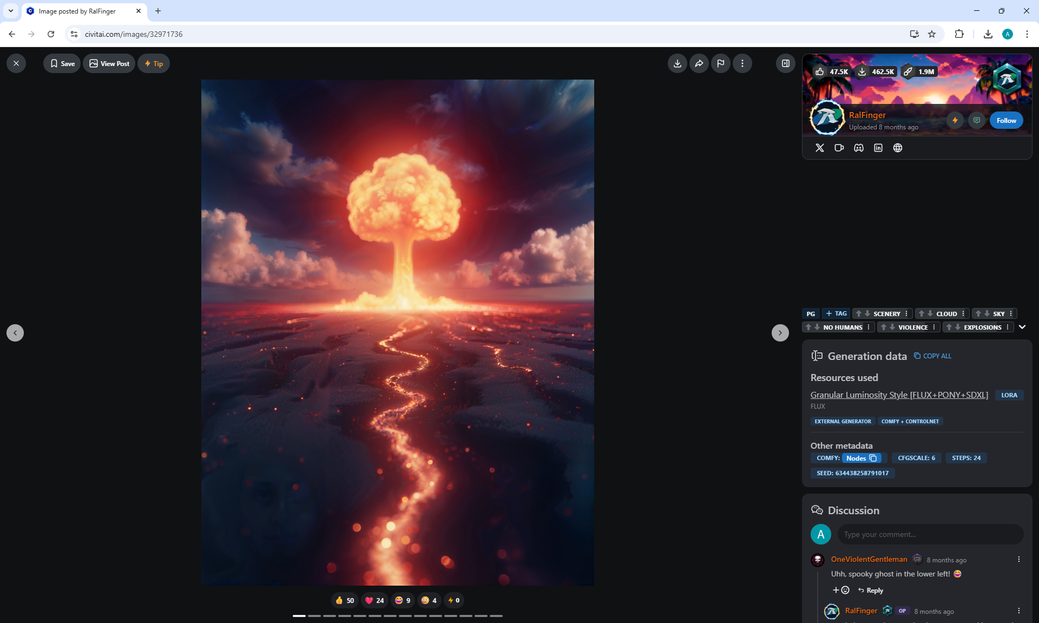Viewport: 1039px width, 623px height.
Task: Click the comment input field
Action: 930,534
